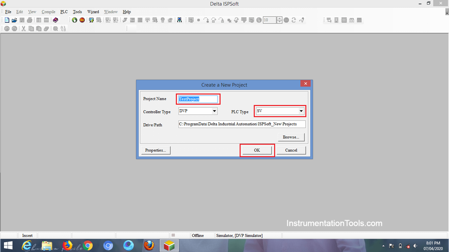Screen dimensions: 449x252
Task: Click the taskbar clock showing 8:01 PM
Action: 433,245
